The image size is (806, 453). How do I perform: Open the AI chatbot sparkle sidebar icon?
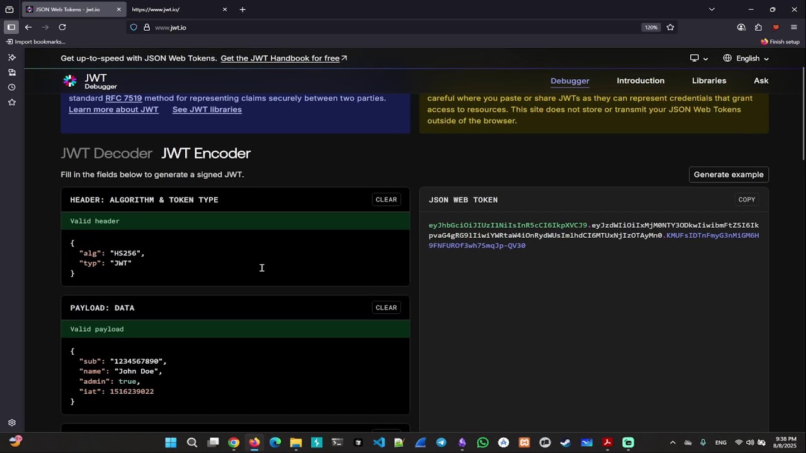pos(12,57)
